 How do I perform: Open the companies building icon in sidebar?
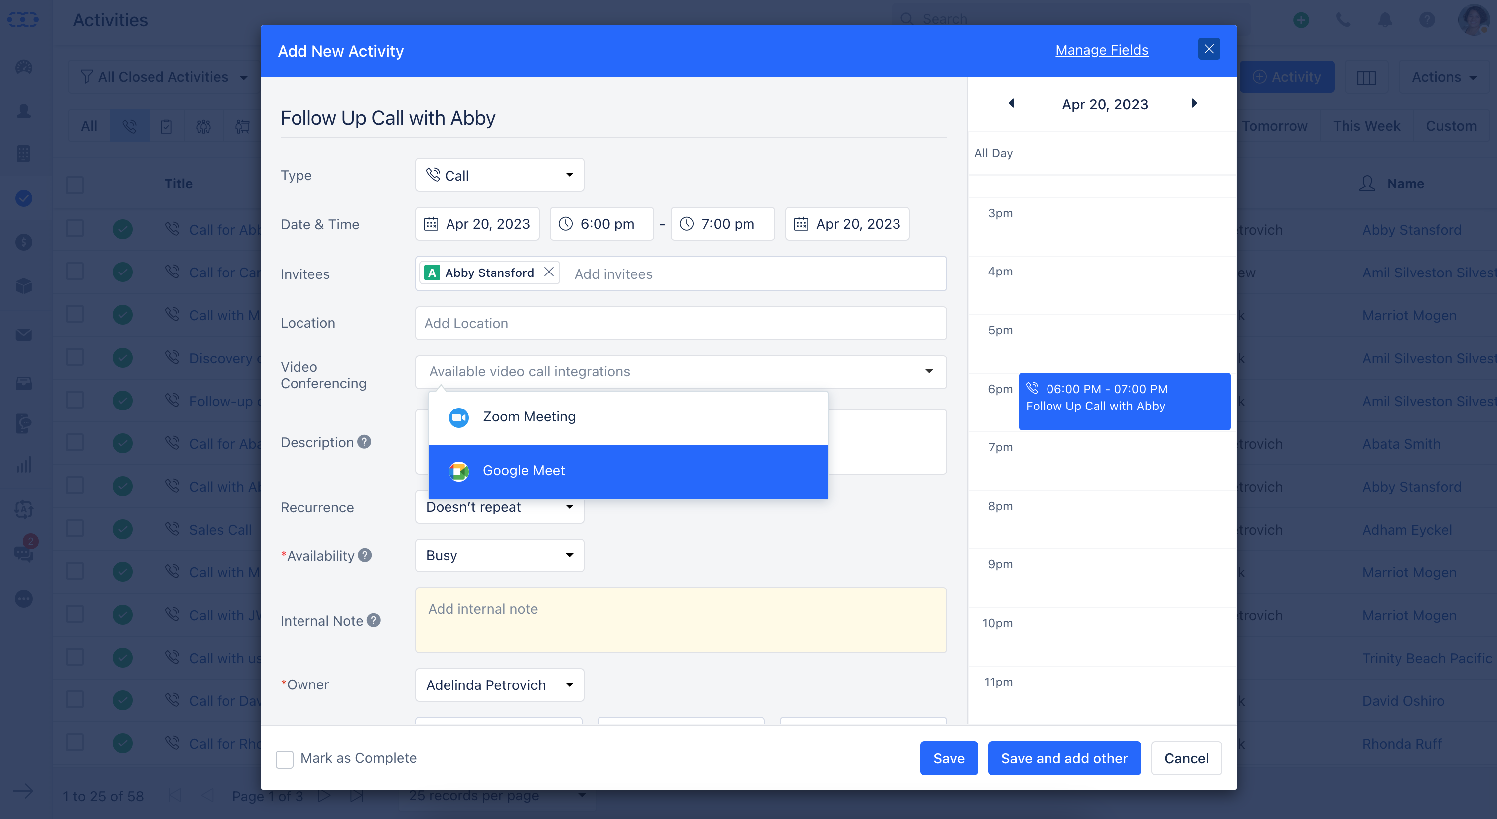coord(24,154)
